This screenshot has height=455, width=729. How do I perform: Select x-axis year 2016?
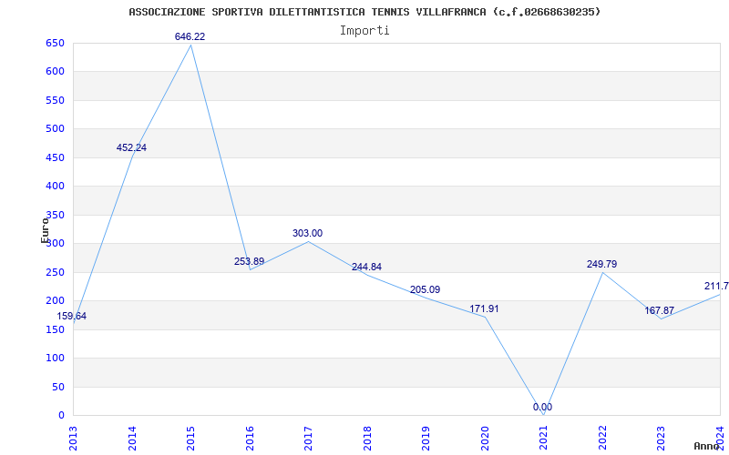coord(250,438)
